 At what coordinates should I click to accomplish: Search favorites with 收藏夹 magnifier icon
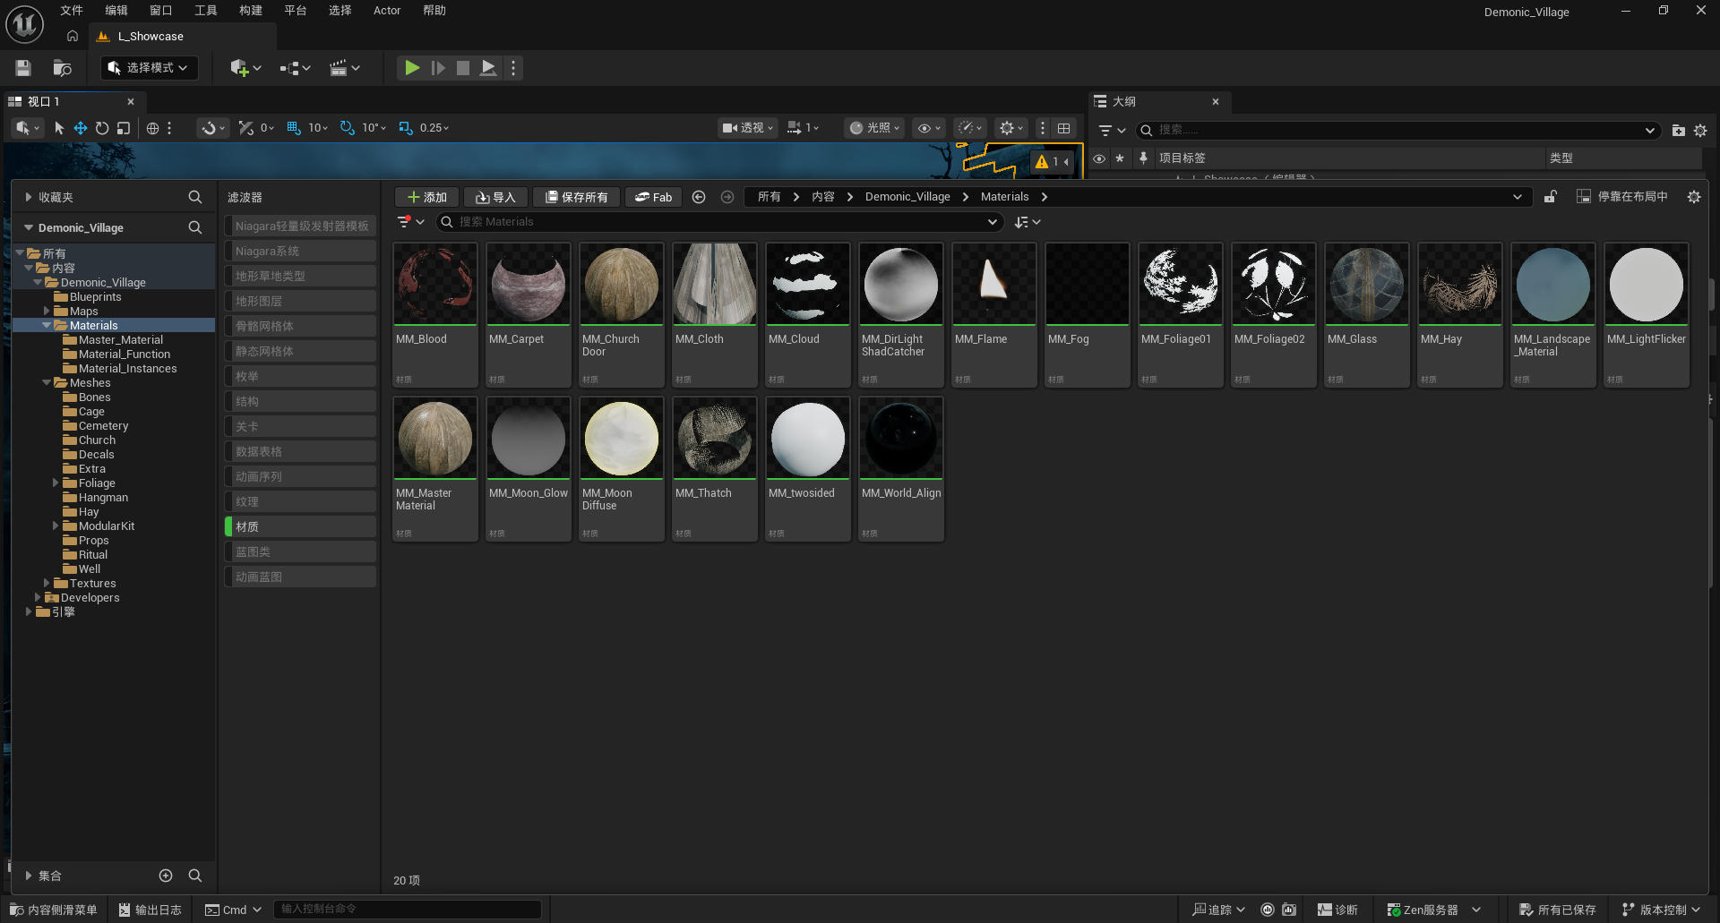(195, 197)
